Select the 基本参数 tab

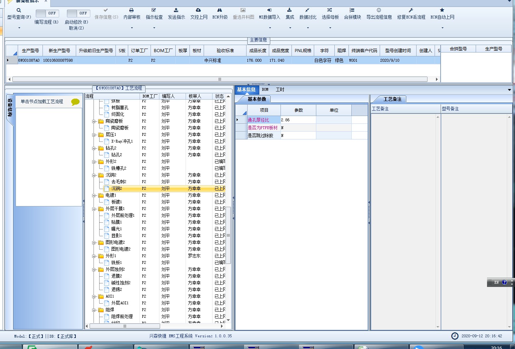click(x=257, y=99)
